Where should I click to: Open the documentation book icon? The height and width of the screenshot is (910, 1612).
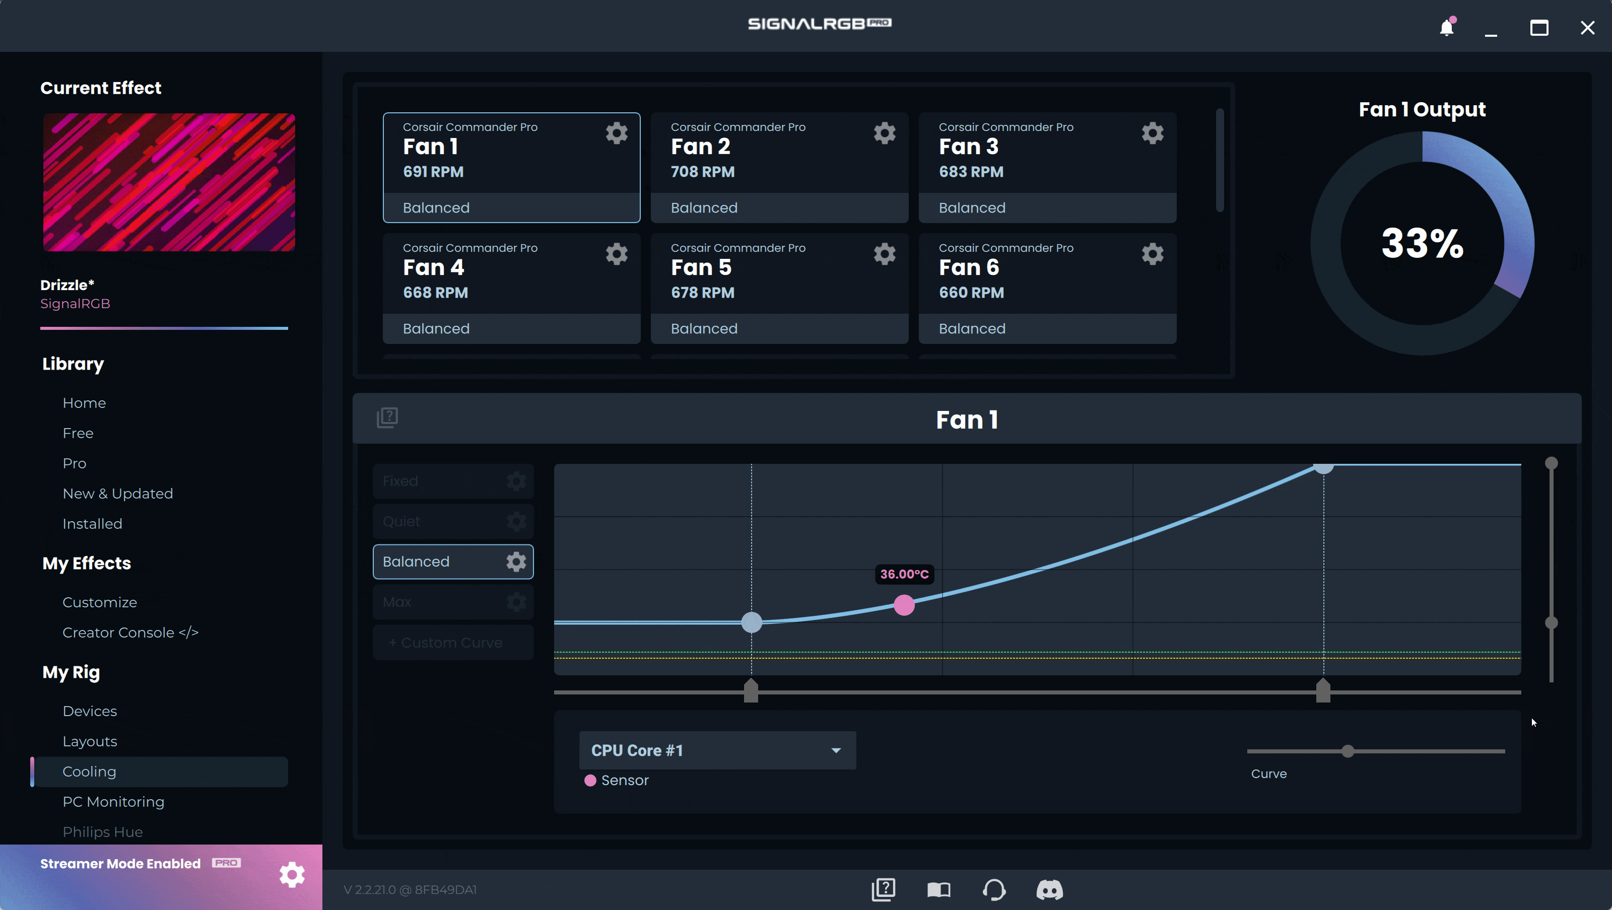click(x=938, y=889)
